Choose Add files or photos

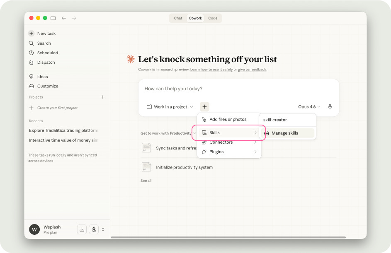tap(229, 120)
